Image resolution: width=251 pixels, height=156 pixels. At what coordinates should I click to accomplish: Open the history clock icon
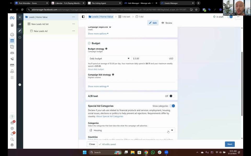pos(20,37)
